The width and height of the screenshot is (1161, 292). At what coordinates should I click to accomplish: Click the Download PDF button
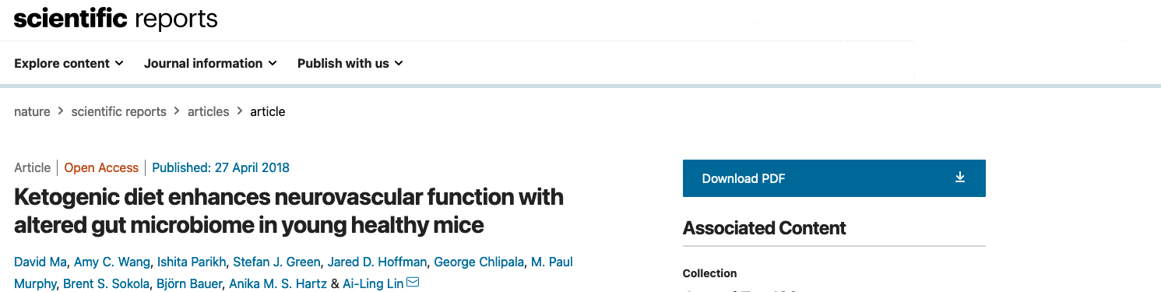834,178
